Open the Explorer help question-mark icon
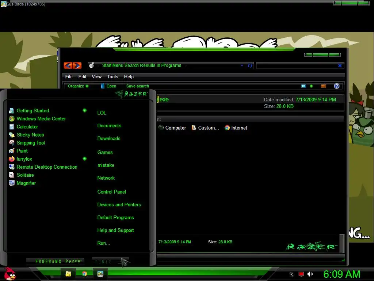This screenshot has width=374, height=281. [336, 86]
